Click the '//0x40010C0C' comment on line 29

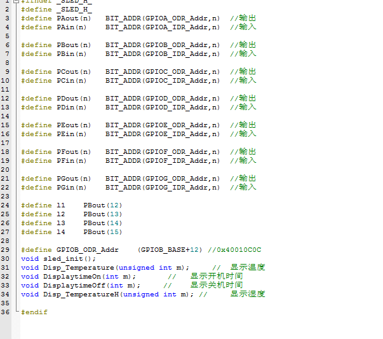pyautogui.click(x=234, y=250)
